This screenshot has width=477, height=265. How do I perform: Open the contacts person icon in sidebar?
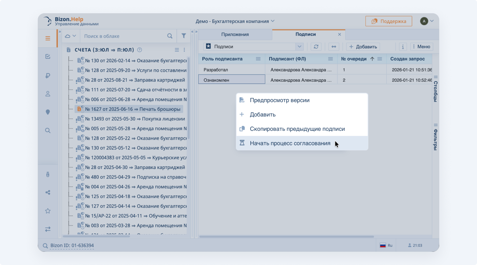[x=48, y=93]
